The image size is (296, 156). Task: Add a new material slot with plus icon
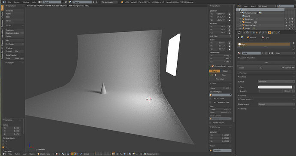click(x=293, y=43)
